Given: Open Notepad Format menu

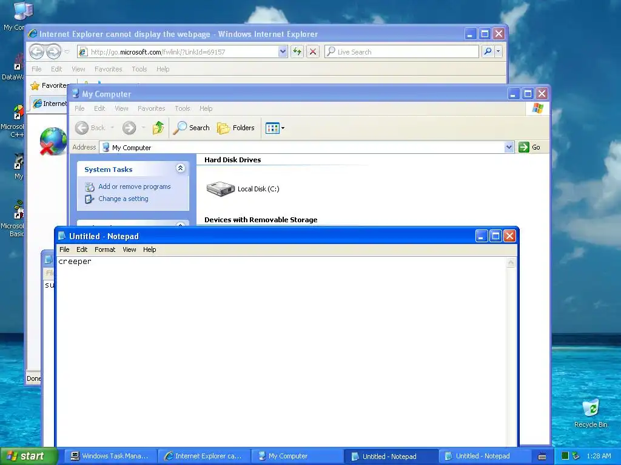Looking at the screenshot, I should (105, 249).
